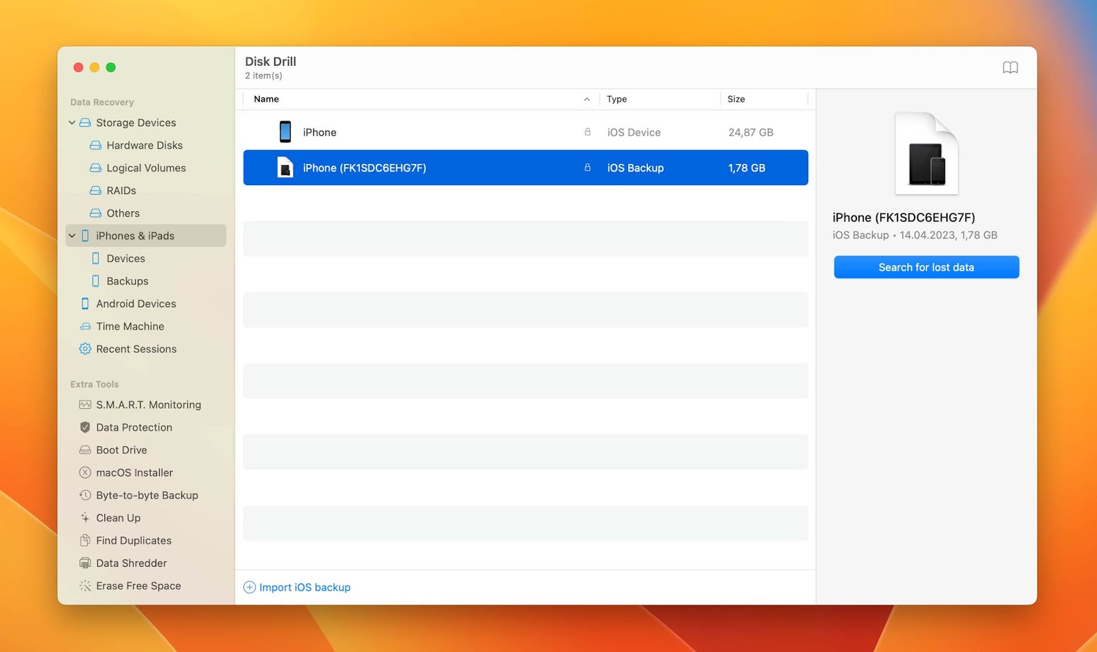Open Logical Volumes in the sidebar
1097x652 pixels.
[x=146, y=168]
